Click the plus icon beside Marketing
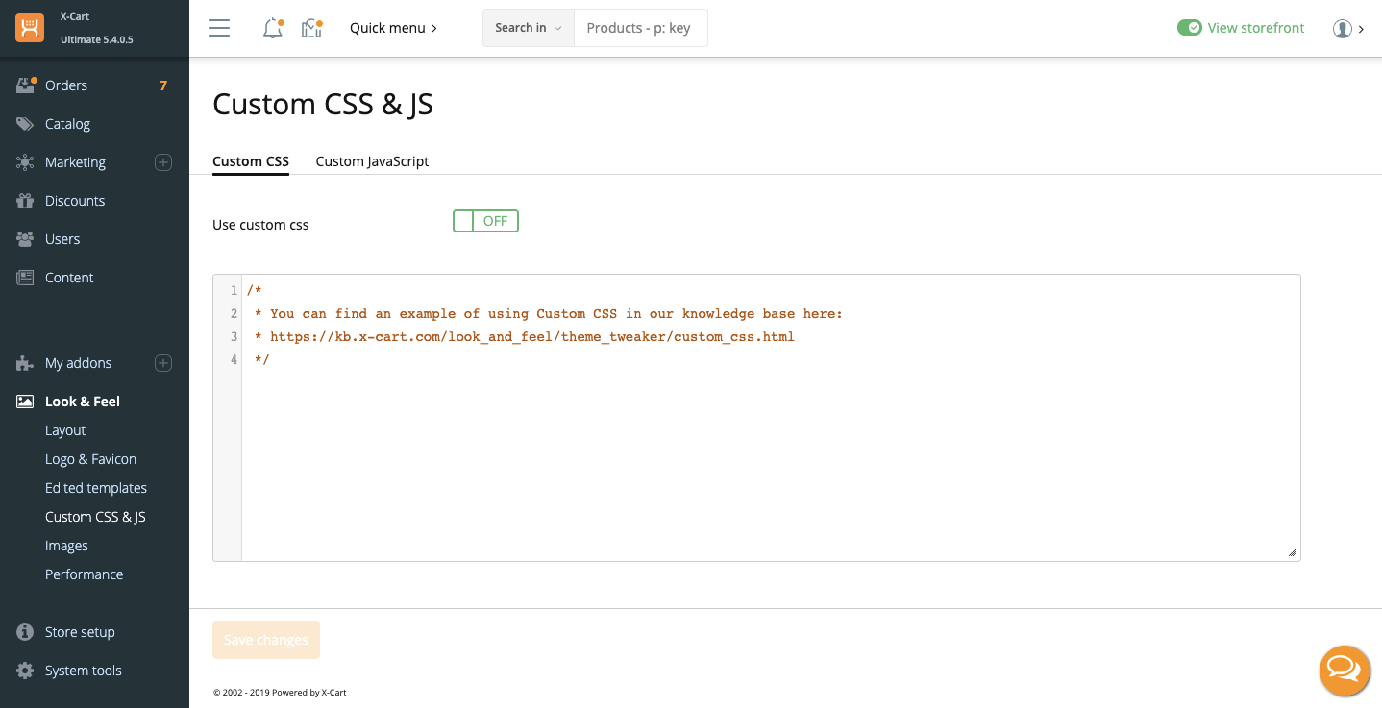Image resolution: width=1382 pixels, height=708 pixels. click(163, 162)
